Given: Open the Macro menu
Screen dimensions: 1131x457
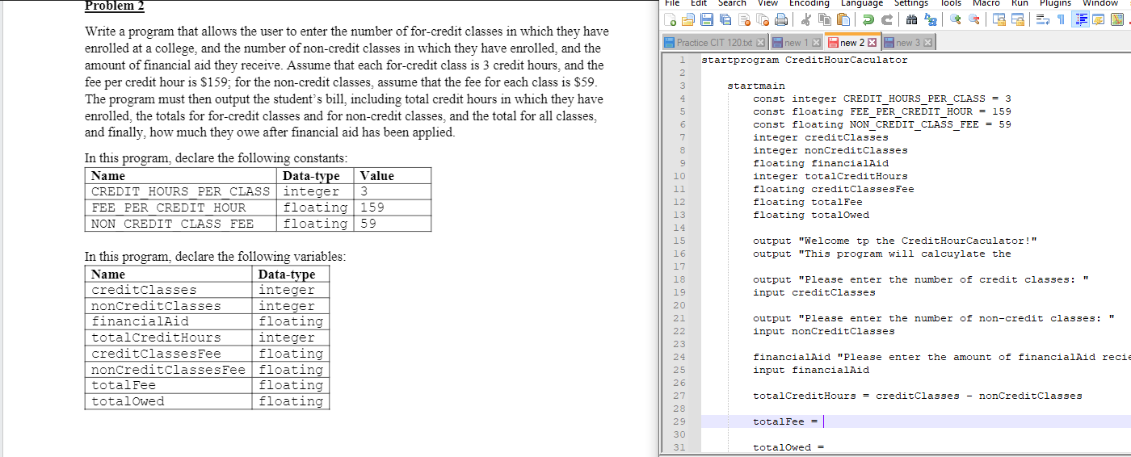Looking at the screenshot, I should coord(986,3).
